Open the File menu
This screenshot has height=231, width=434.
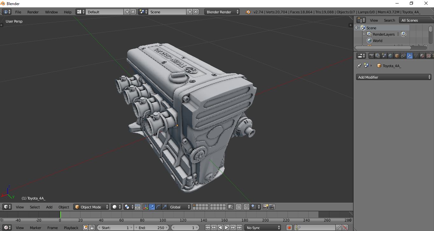(18, 12)
